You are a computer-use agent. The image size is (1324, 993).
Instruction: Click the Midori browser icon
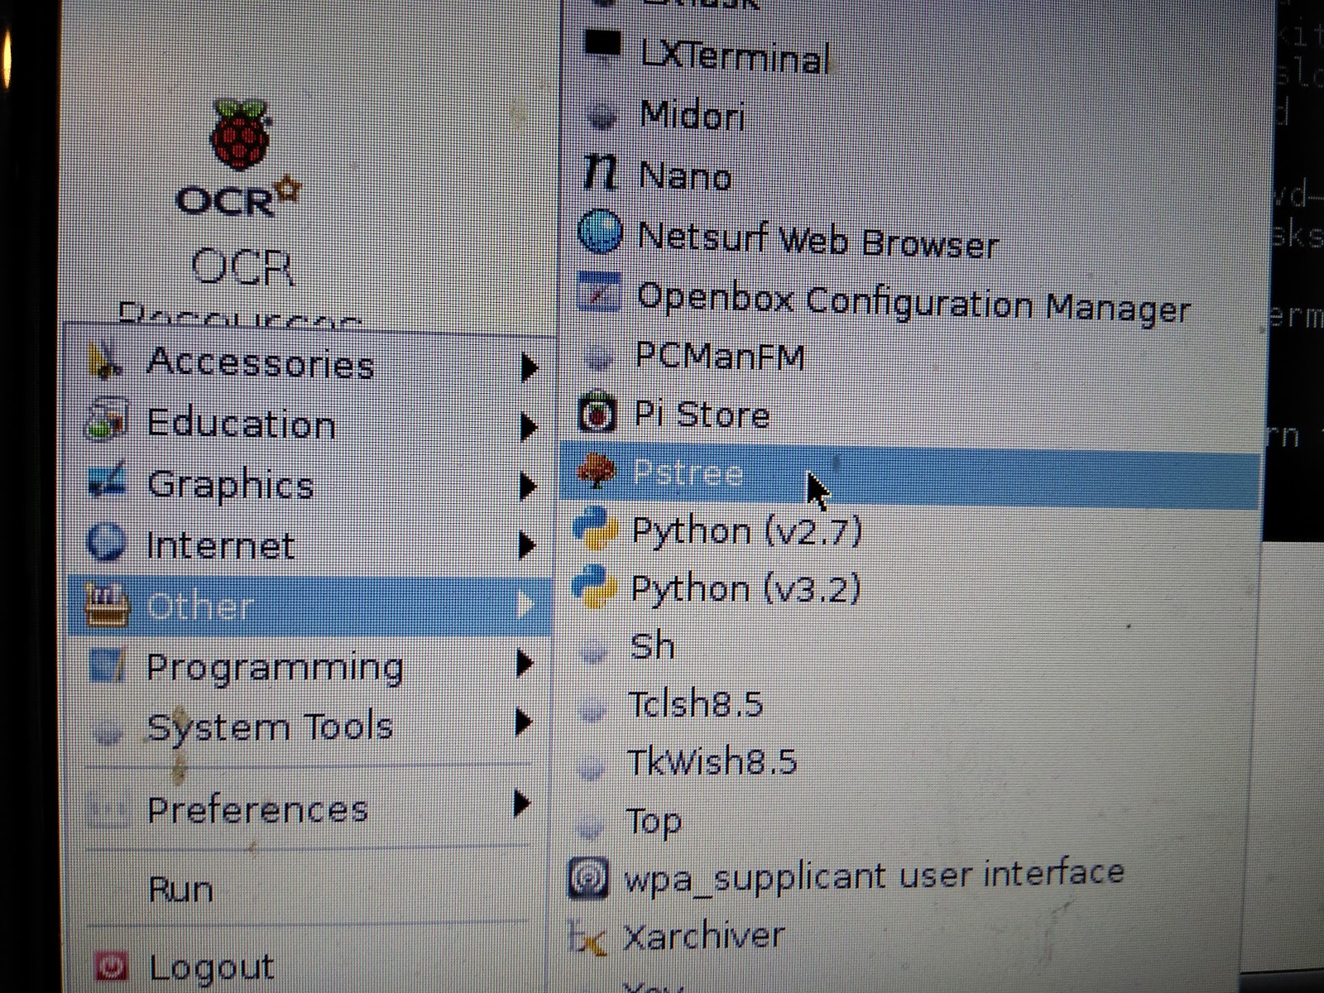point(602,114)
